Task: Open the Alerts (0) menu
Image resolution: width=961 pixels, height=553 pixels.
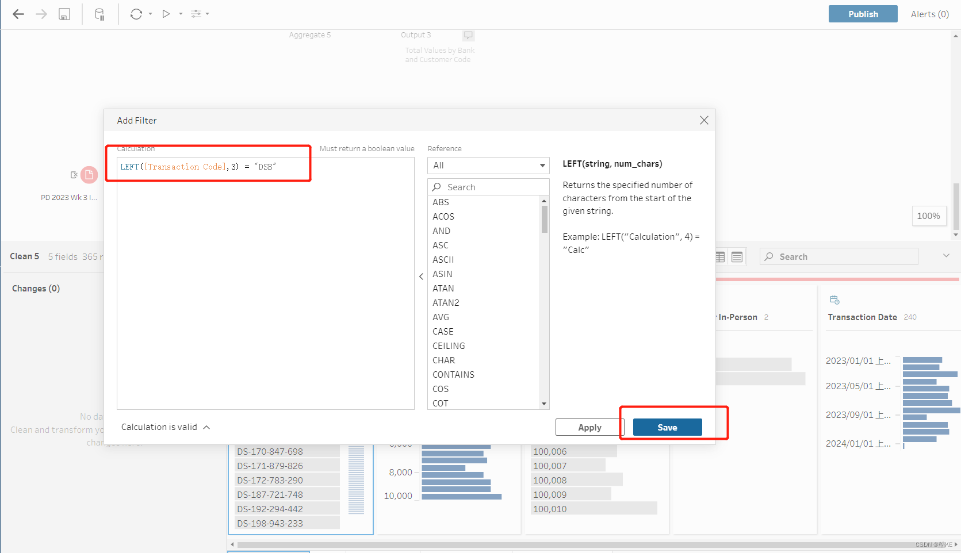Action: (x=929, y=14)
